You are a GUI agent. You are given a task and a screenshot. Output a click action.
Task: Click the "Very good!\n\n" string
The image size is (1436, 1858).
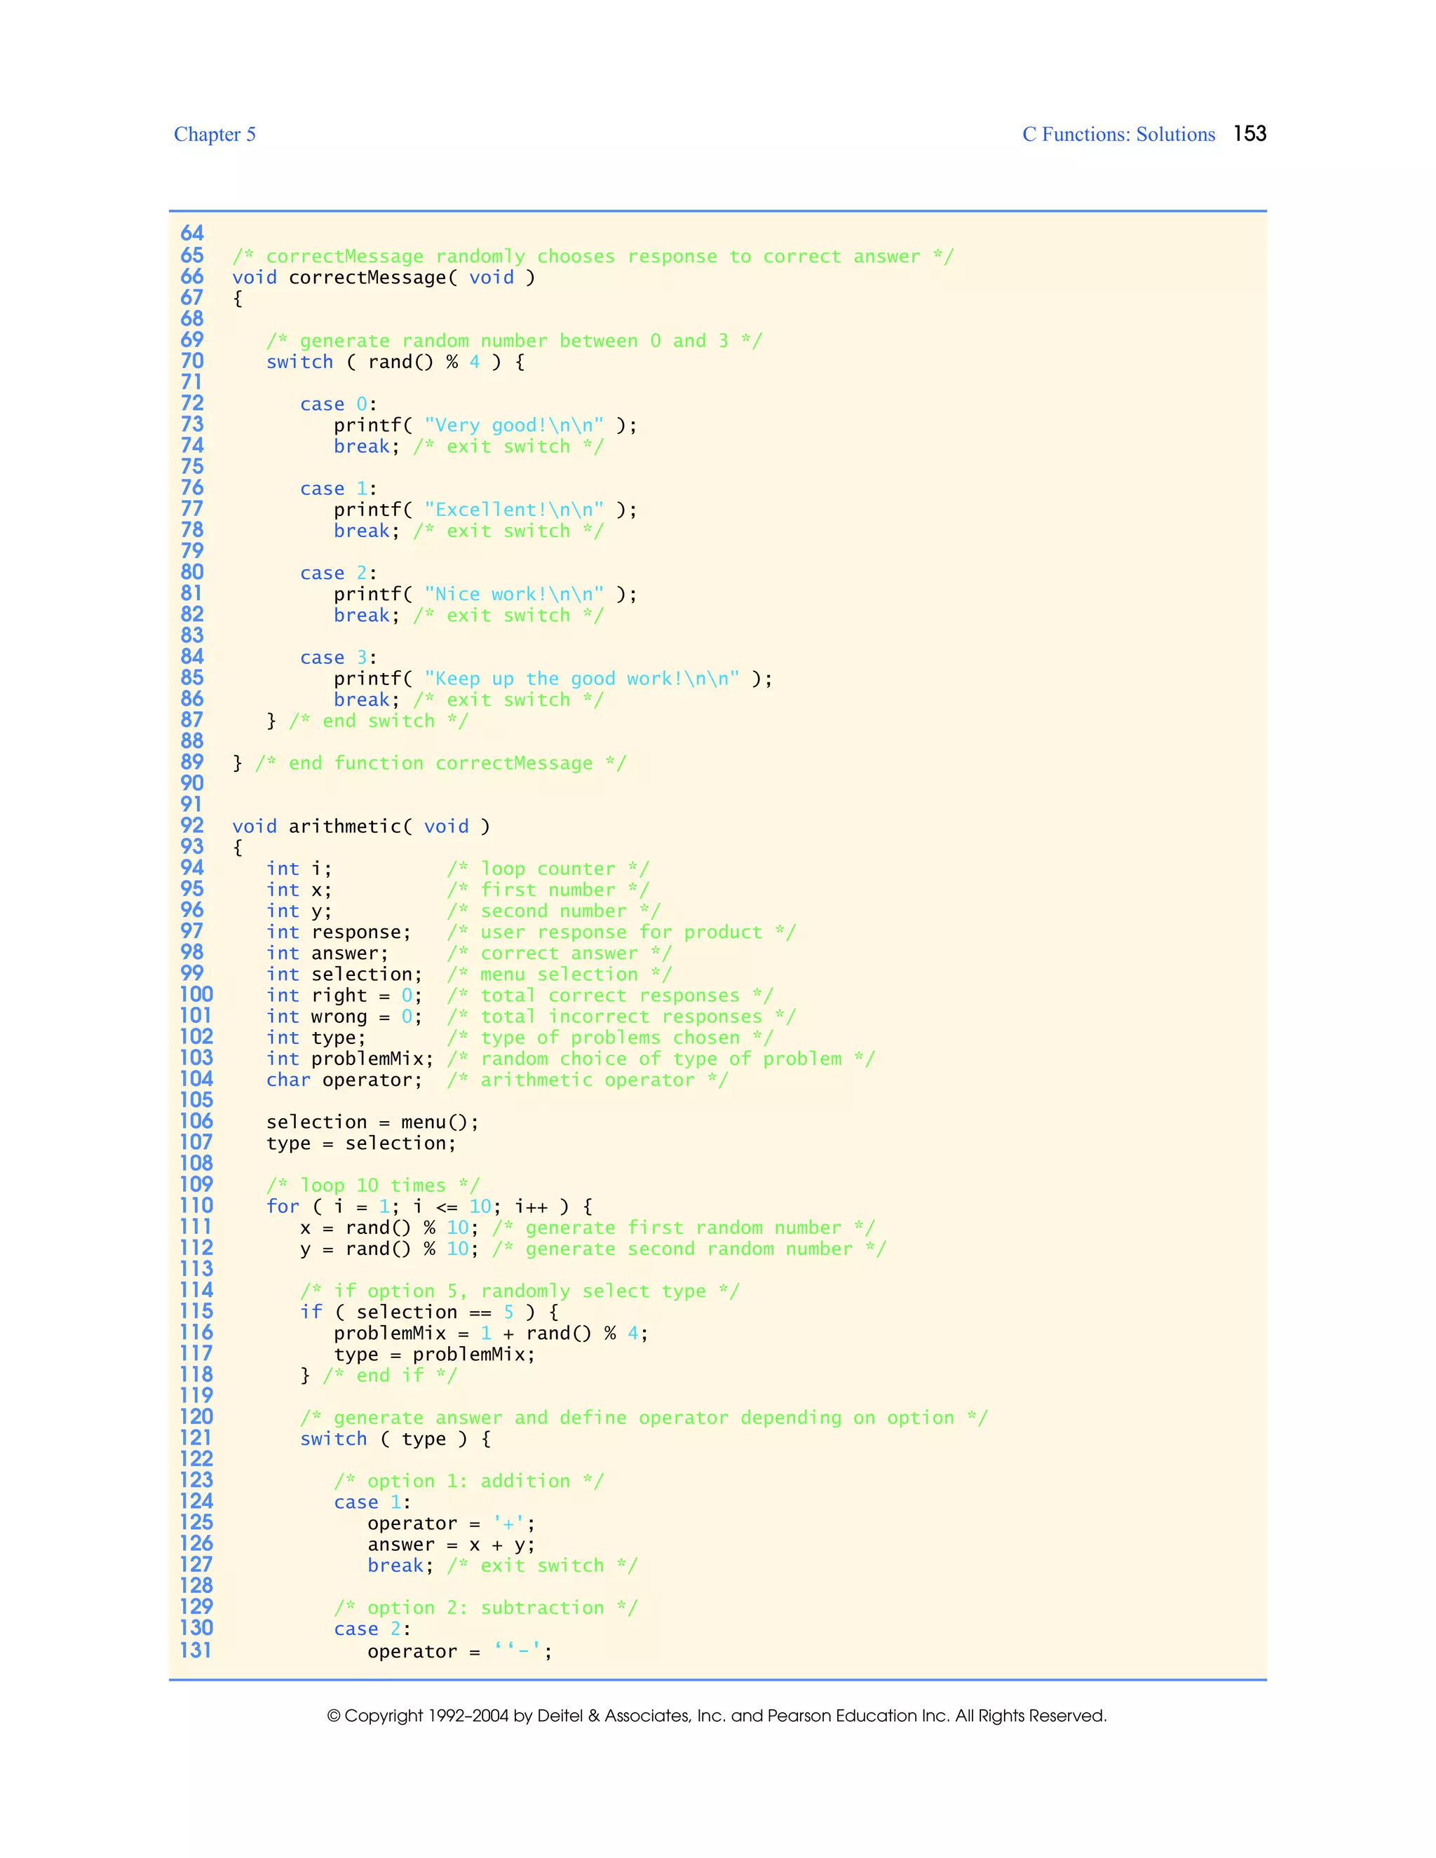514,426
